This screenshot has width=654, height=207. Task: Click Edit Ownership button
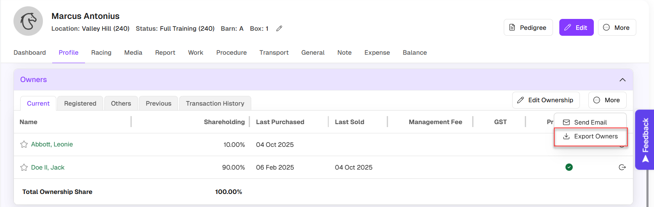point(545,100)
